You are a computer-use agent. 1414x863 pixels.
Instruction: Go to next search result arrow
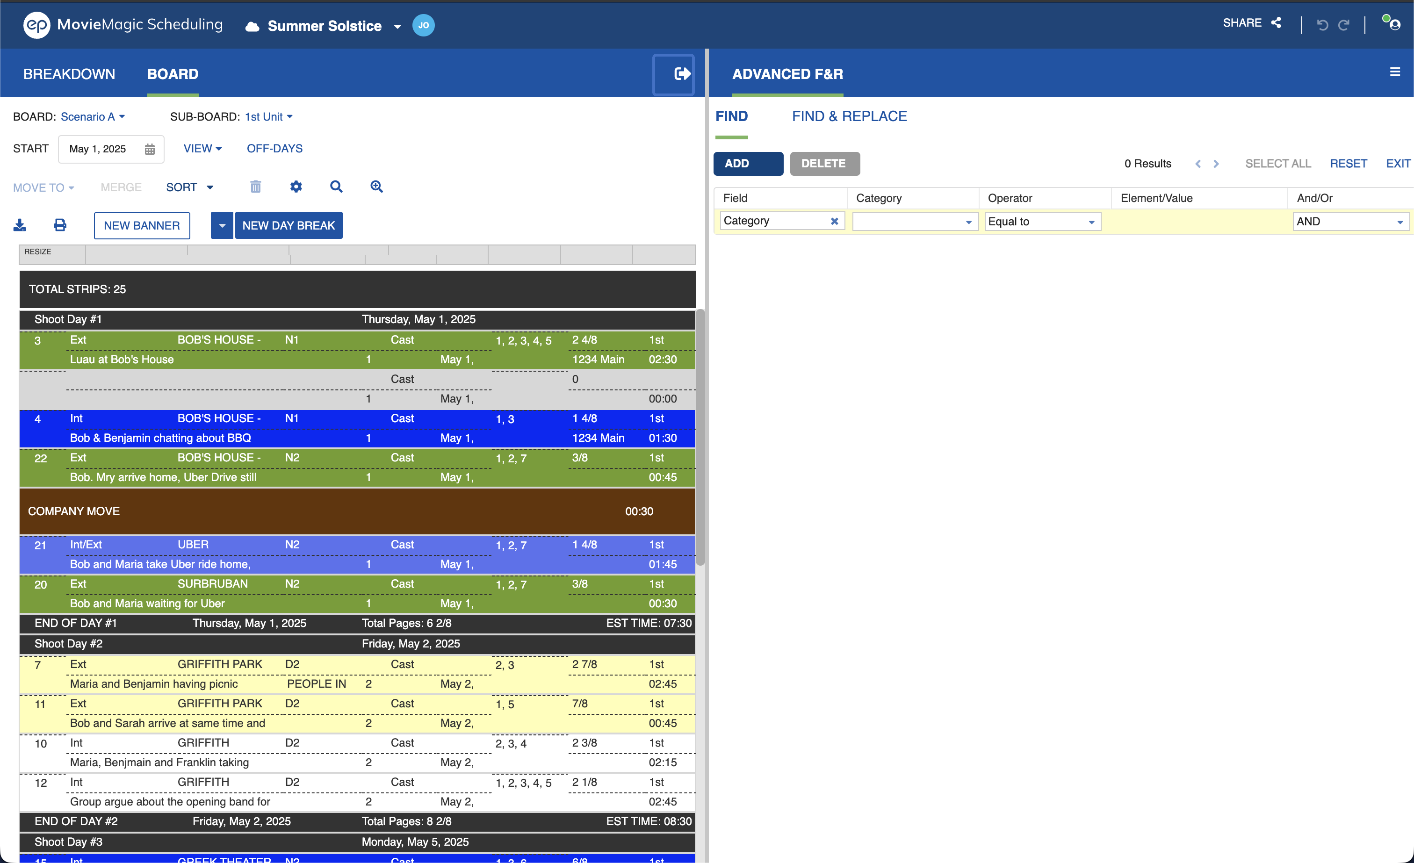pos(1216,164)
